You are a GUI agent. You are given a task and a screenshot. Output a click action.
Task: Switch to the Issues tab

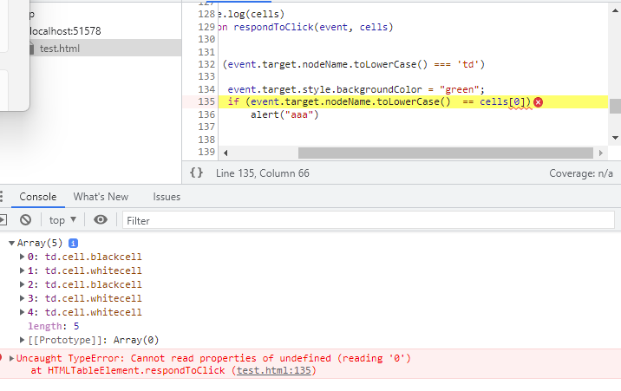pos(167,197)
